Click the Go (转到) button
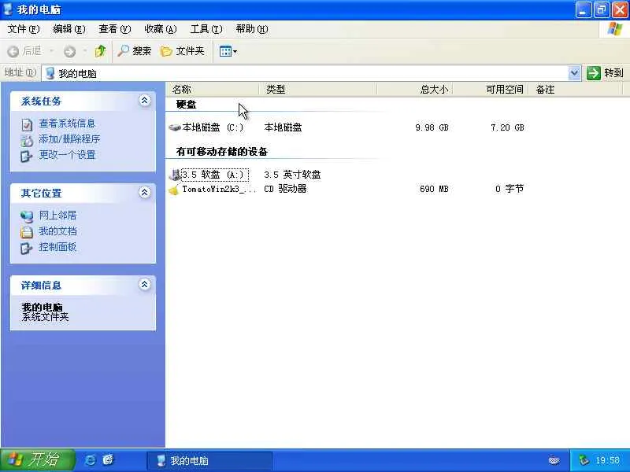 [605, 73]
